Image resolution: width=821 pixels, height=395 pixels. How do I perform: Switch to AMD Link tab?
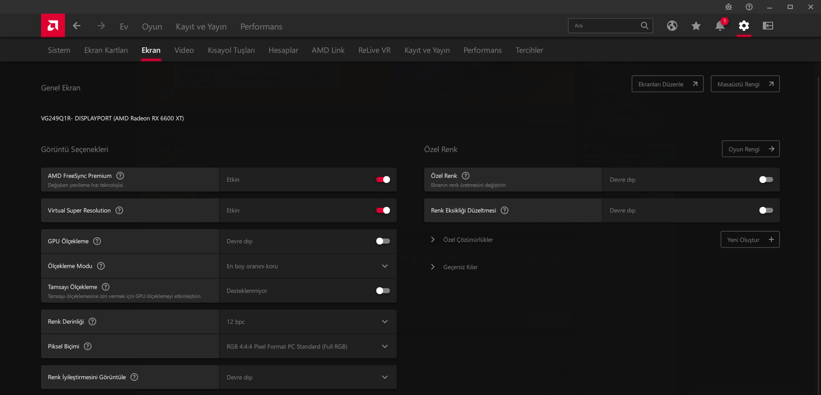(x=328, y=50)
